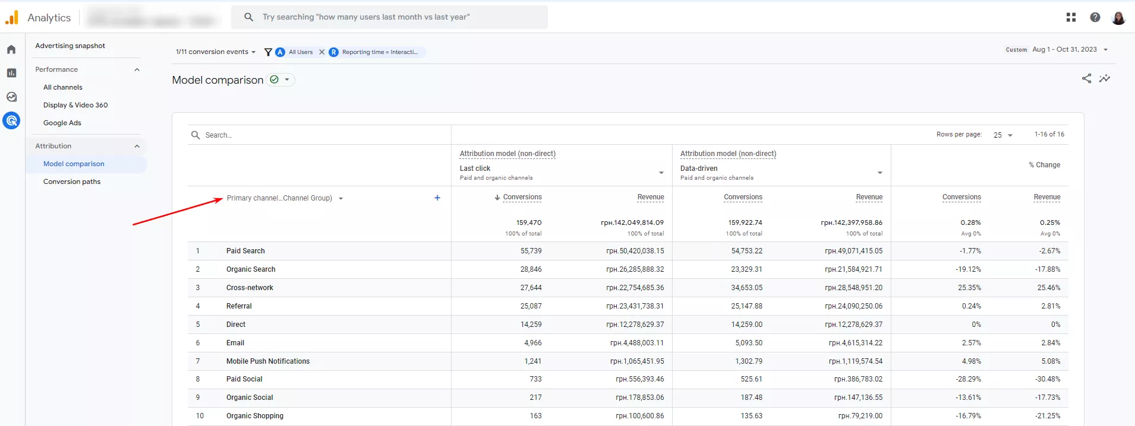The image size is (1135, 426).
Task: Click the Organic Shopping row
Action: pos(628,416)
